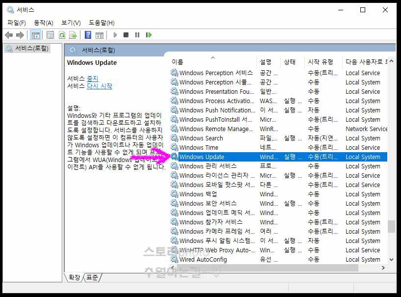Open Properties toolbar icon
The image size is (401, 297).
50,35
